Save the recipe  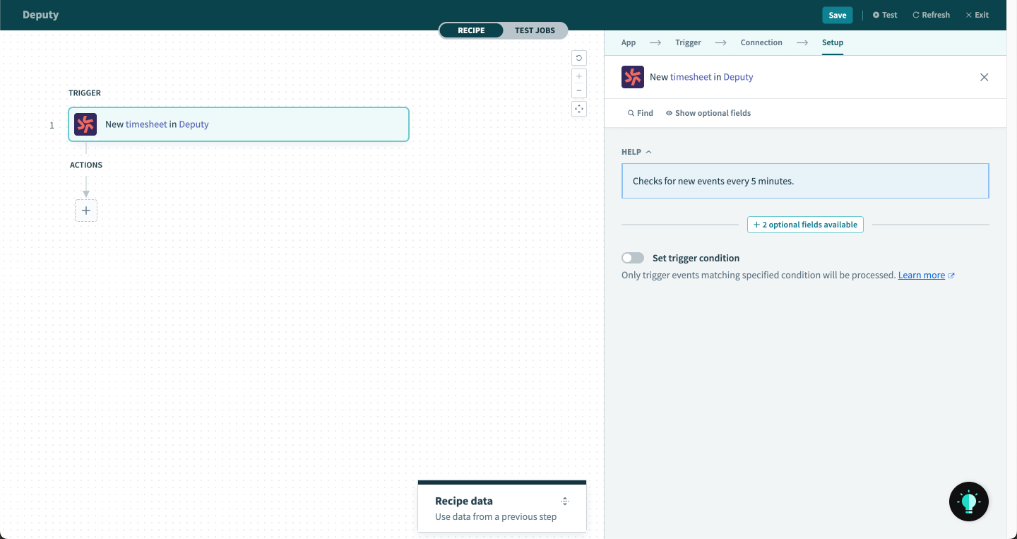pyautogui.click(x=837, y=15)
